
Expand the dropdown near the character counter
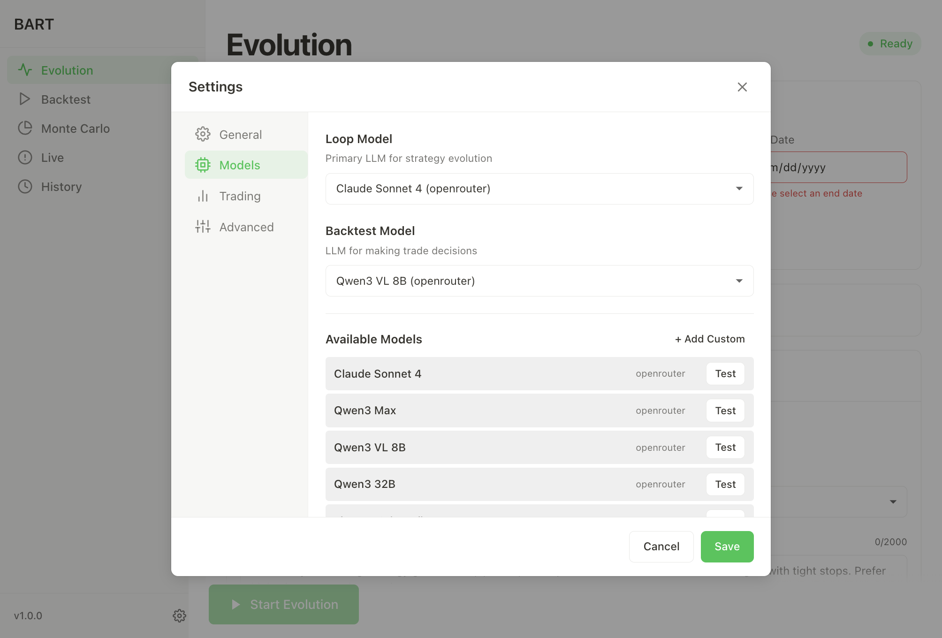[x=893, y=501]
